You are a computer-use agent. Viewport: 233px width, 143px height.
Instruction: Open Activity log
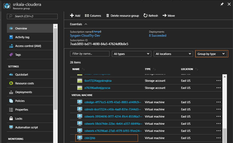coord(30,37)
